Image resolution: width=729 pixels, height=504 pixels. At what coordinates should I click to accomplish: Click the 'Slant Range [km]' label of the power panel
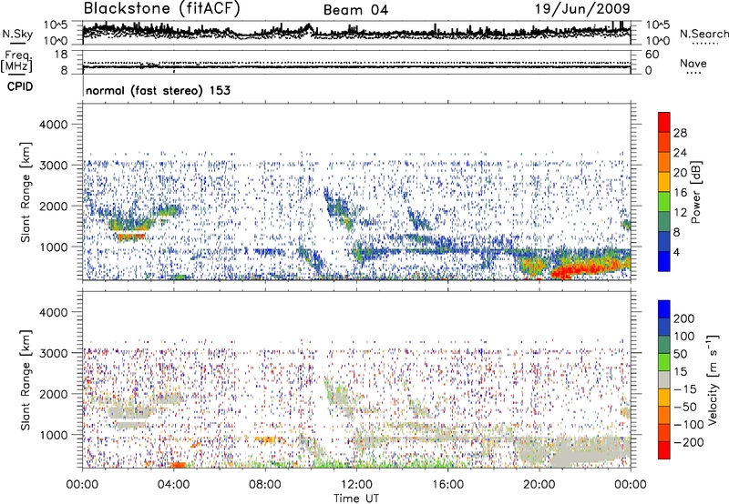tap(26, 192)
